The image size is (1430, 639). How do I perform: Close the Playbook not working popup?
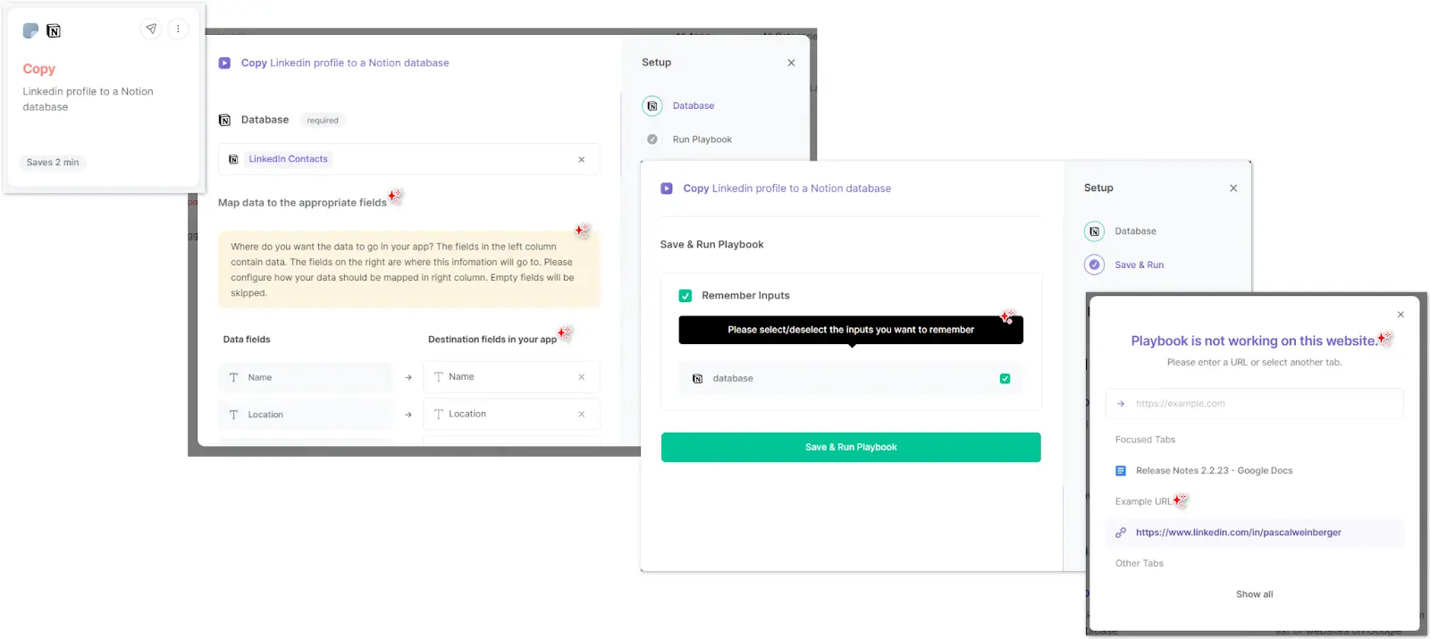click(x=1401, y=315)
